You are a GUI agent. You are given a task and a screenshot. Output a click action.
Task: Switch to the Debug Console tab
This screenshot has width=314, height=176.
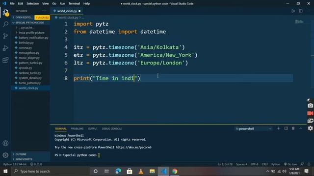[112, 129]
